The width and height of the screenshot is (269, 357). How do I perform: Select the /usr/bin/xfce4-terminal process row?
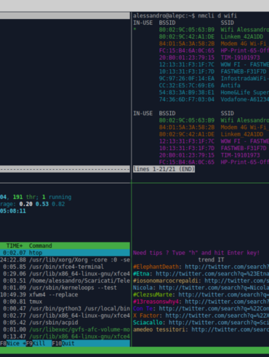pos(65,267)
